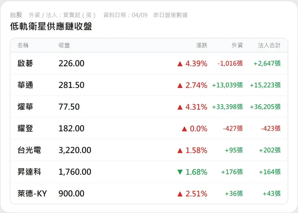Select the 萊德-KY stock name

[x=32, y=193]
